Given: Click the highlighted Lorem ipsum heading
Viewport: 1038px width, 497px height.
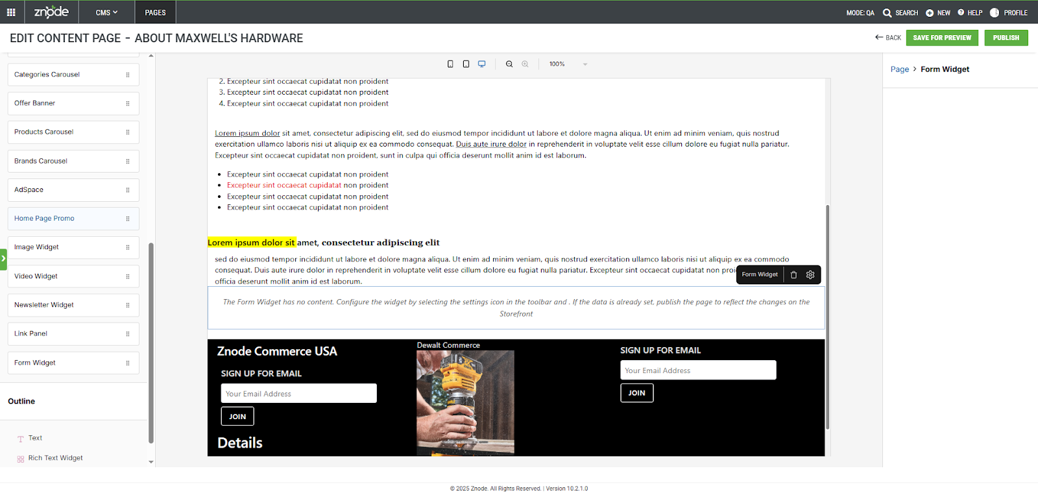Looking at the screenshot, I should point(251,243).
